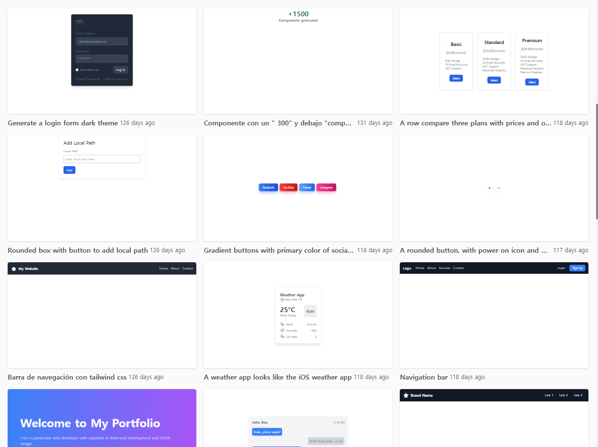Click the pink Instagram gradient button
The height and width of the screenshot is (447, 598).
[326, 188]
